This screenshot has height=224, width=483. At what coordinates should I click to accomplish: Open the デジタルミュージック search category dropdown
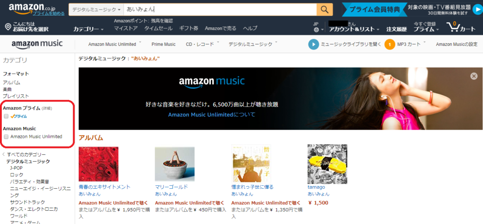(96, 9)
